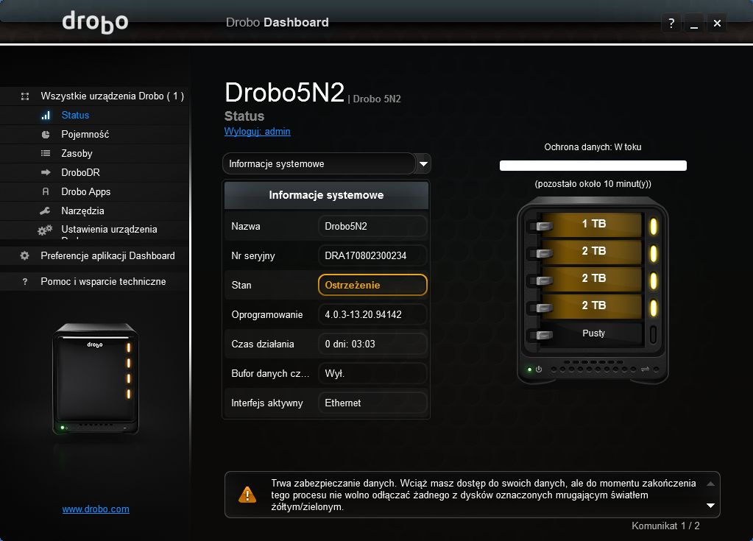Open Preferencje aplikacji Dashboard gear icon

click(x=24, y=256)
